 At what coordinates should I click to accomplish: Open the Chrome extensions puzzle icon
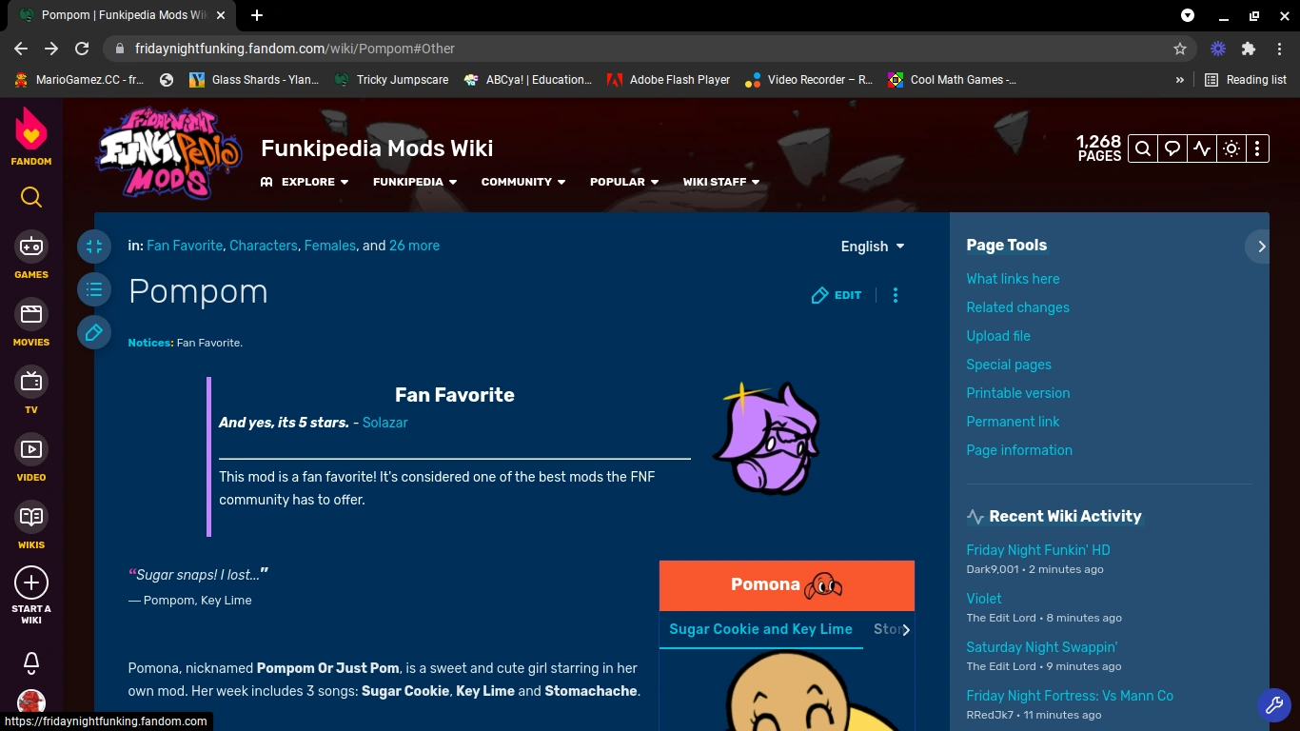1249,49
